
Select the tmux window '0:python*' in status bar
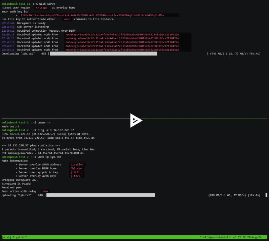point(20,237)
